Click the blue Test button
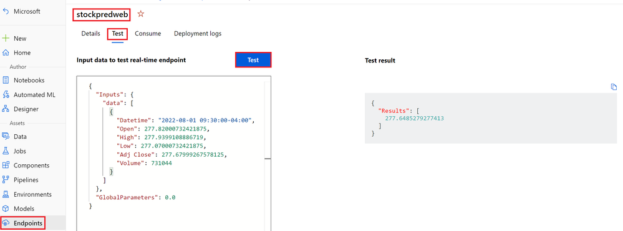 coord(253,60)
